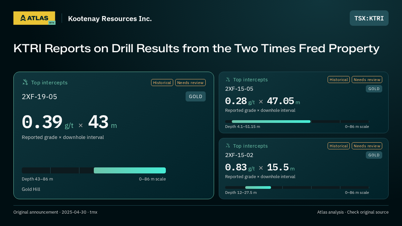Click the drill icon in 2XF-15-02 card

pos(228,146)
